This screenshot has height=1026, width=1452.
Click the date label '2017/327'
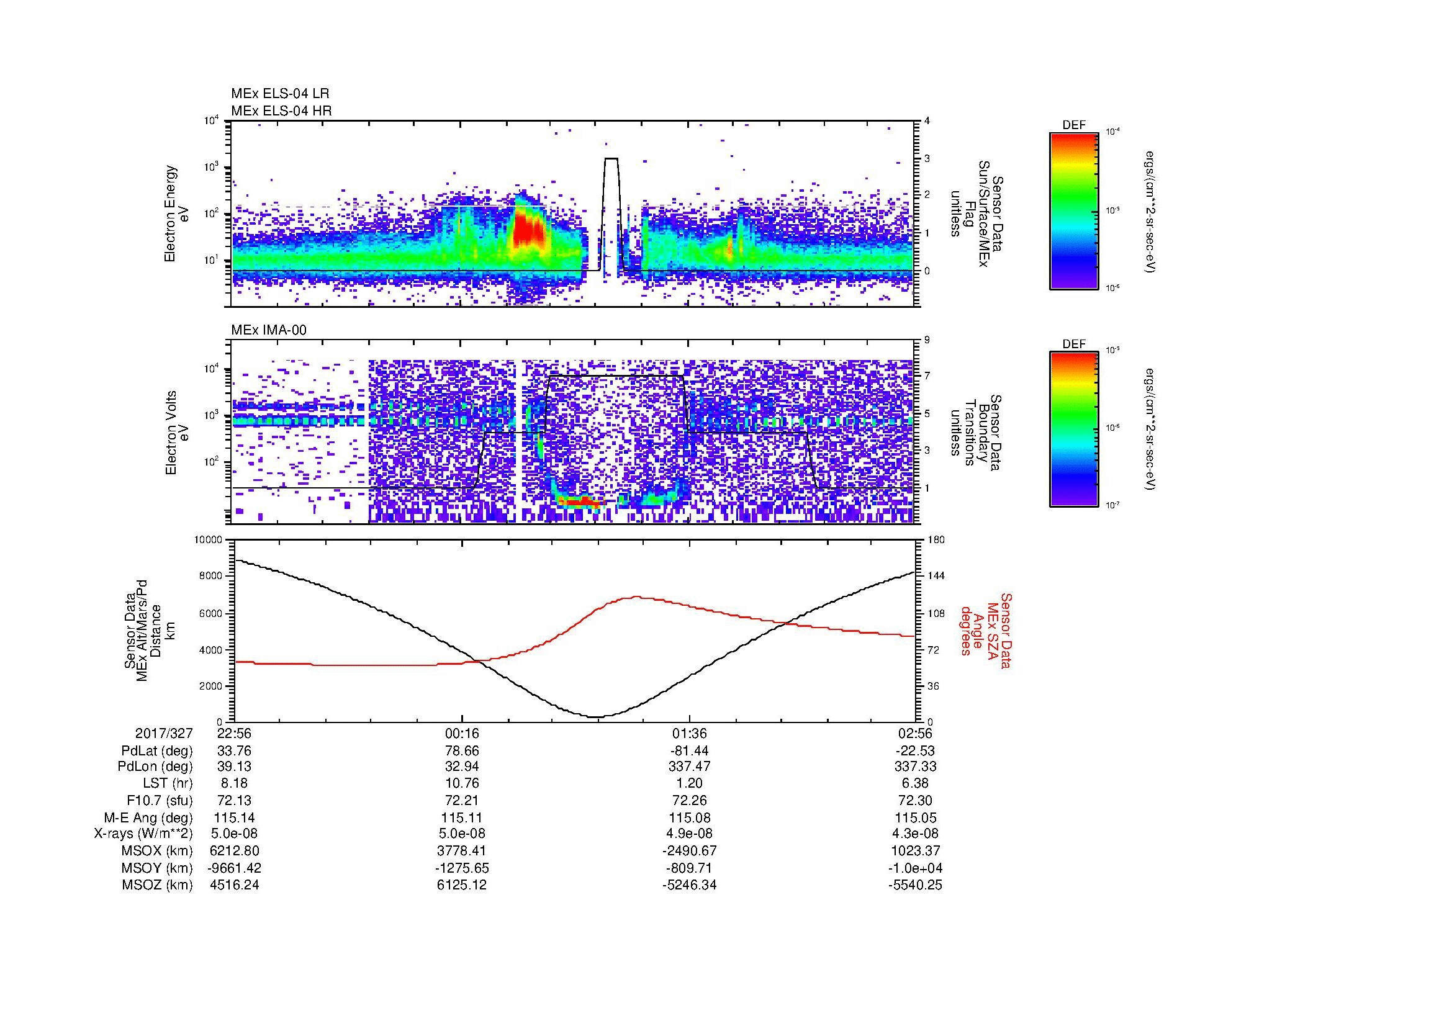tap(164, 734)
